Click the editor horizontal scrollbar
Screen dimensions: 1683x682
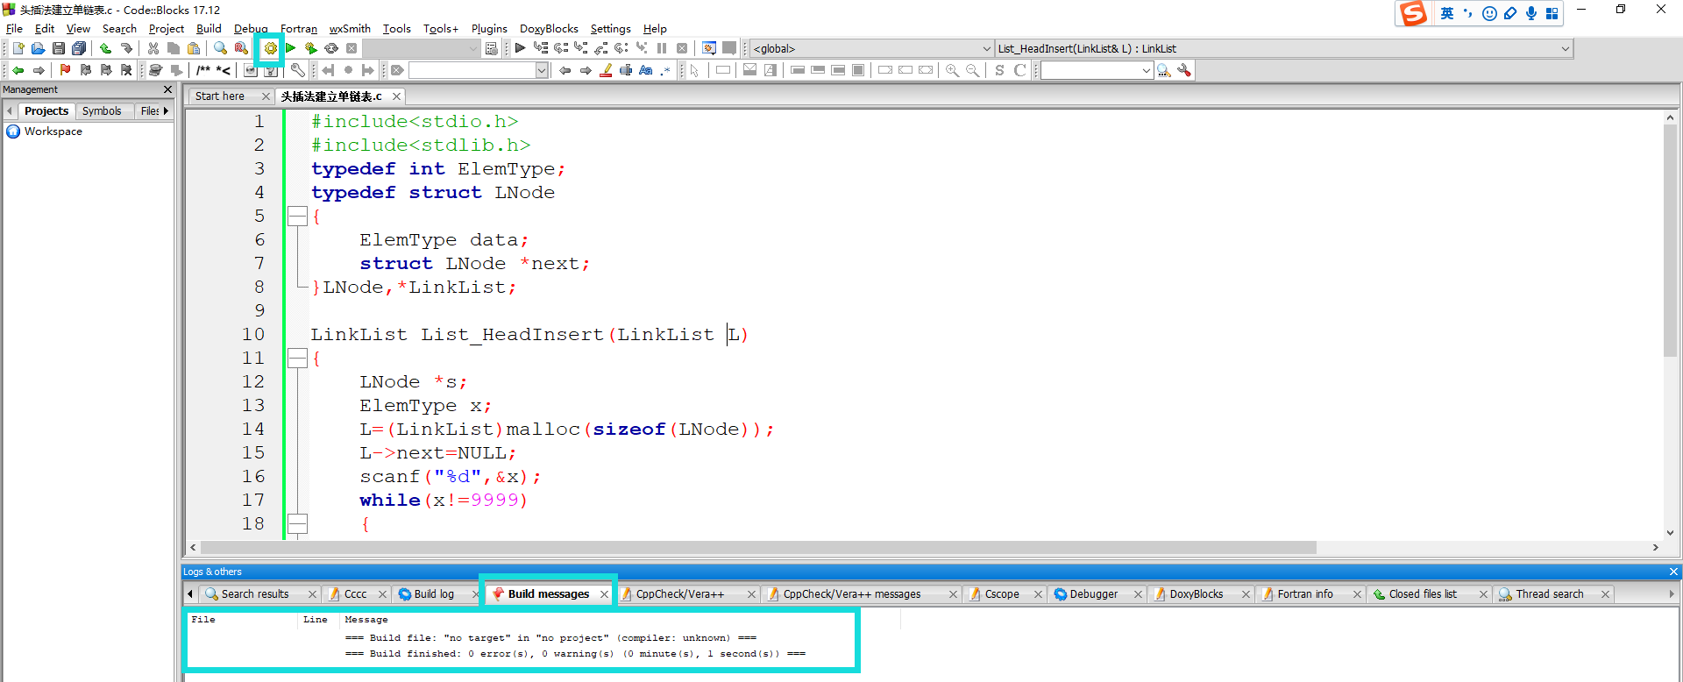click(x=758, y=547)
